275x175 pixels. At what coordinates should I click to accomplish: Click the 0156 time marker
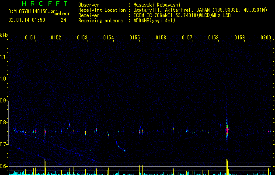[161, 38]
